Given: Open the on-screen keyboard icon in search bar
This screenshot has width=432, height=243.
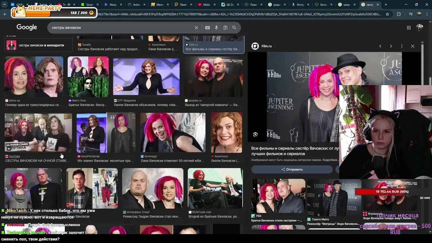Looking at the screenshot, I should coord(207,28).
